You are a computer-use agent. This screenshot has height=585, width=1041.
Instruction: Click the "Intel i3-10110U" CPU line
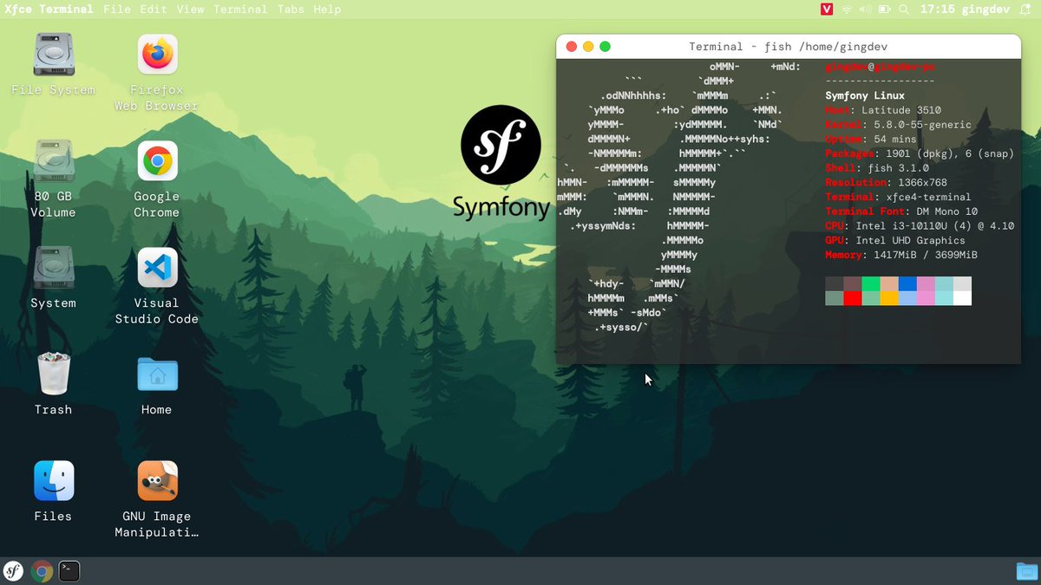920,226
